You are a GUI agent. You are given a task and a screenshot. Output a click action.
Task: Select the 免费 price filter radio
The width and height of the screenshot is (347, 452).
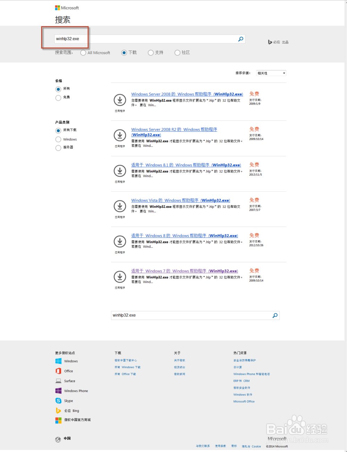[58, 98]
